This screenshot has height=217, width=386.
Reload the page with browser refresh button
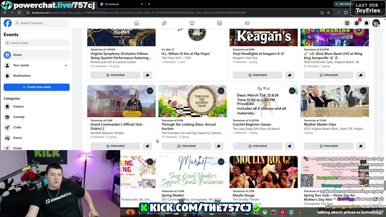click(19, 13)
